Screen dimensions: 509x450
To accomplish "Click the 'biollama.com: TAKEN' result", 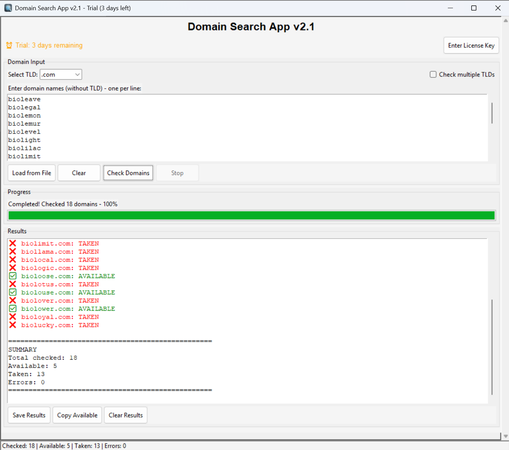I will pyautogui.click(x=60, y=252).
